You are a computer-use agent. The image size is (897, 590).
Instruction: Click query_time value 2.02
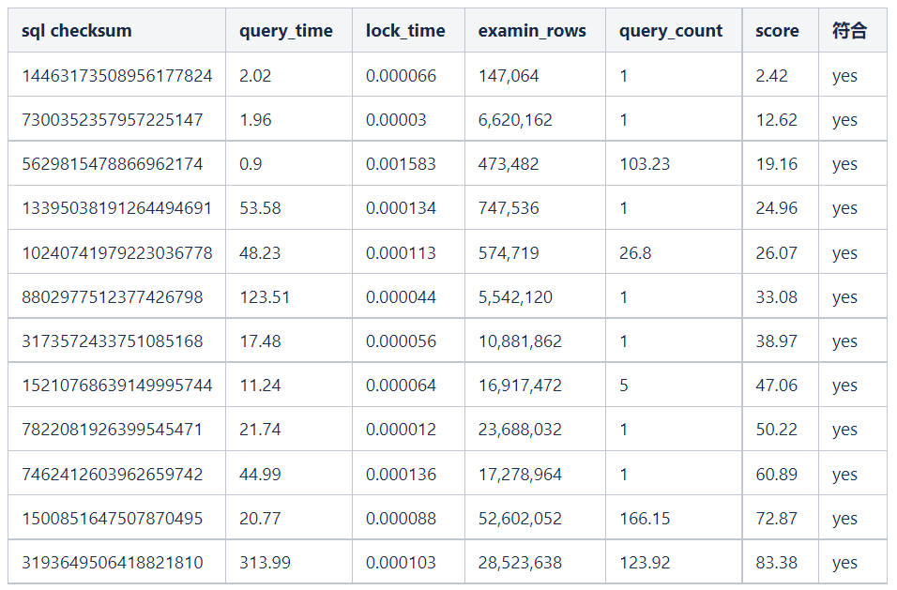pyautogui.click(x=255, y=75)
